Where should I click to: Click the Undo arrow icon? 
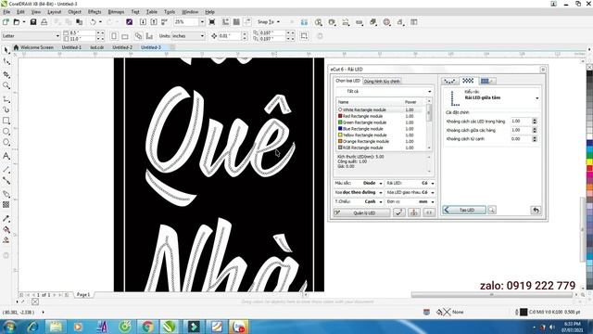pyautogui.click(x=93, y=22)
